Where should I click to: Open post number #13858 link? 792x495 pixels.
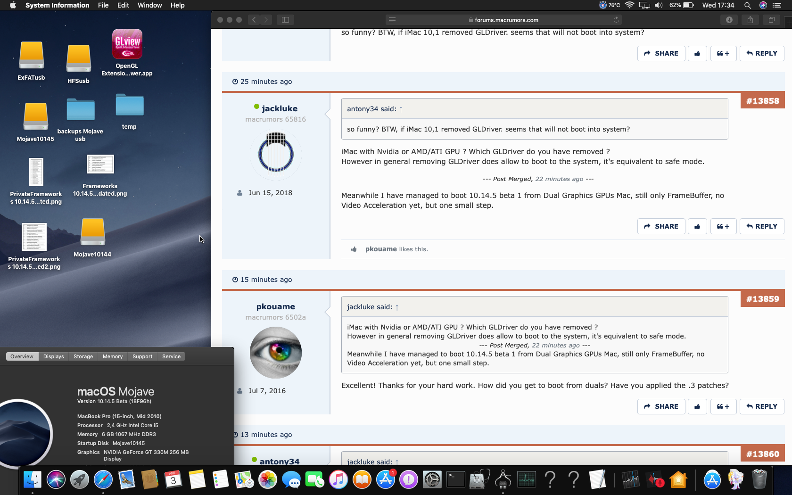pos(762,101)
